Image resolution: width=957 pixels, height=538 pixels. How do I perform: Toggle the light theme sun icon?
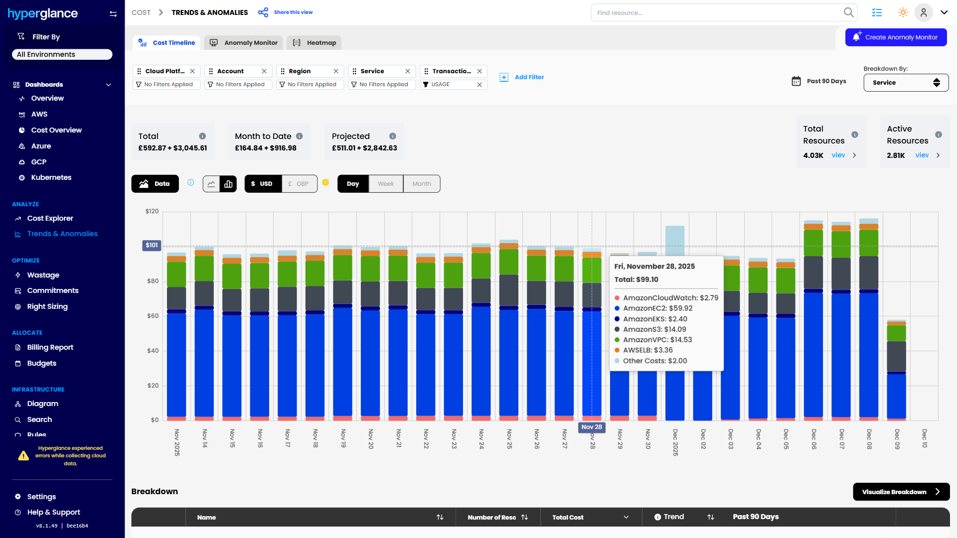pyautogui.click(x=903, y=12)
